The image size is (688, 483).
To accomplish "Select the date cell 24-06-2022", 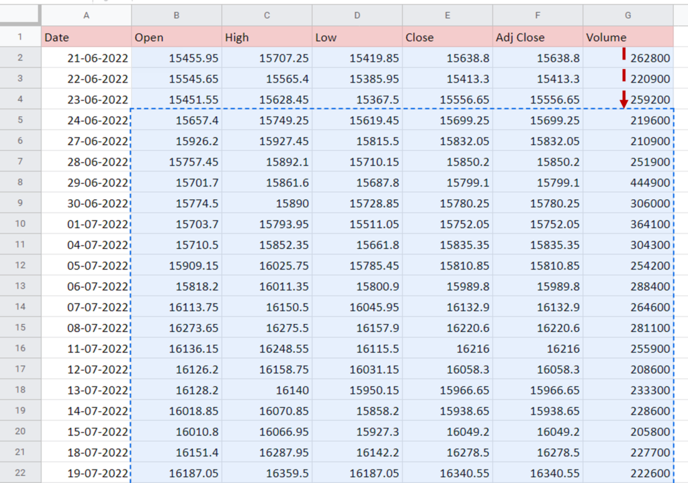I will point(87,120).
